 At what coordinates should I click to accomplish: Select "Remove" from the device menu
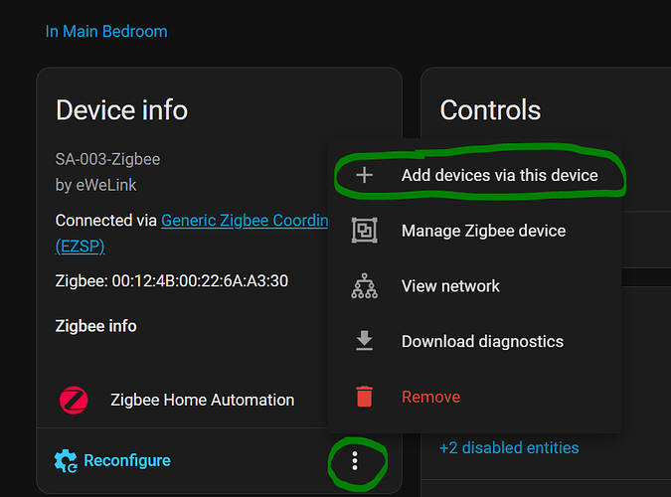point(430,397)
